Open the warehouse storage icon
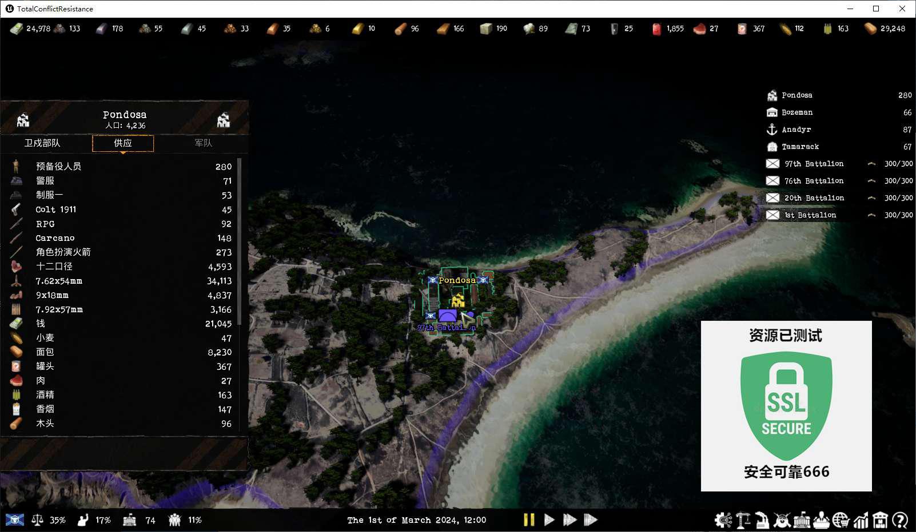The image size is (916, 532). [880, 520]
